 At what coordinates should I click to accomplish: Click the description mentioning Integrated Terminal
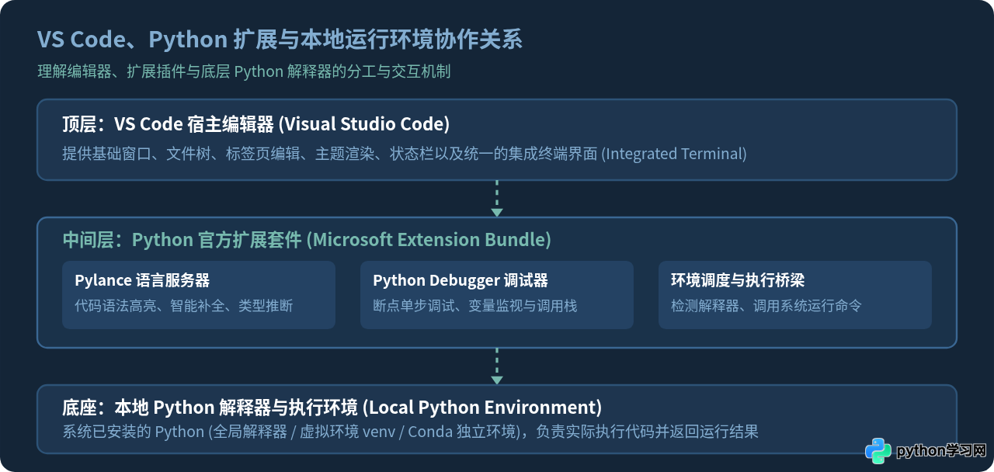[405, 154]
